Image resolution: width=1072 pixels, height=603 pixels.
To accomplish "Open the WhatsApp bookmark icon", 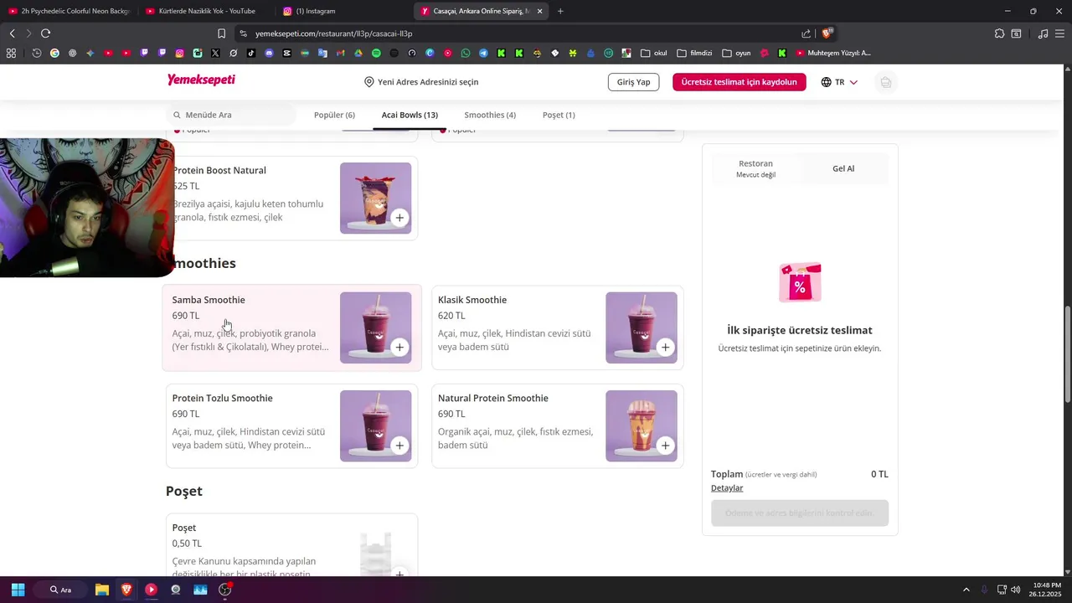I will pos(466,53).
